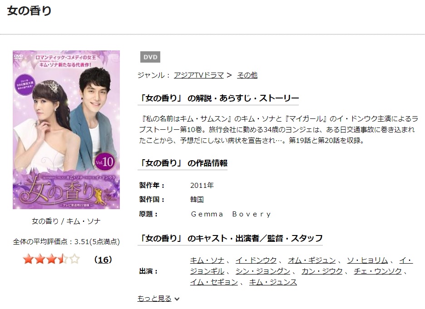Open the その他 genre link
Image resolution: width=425 pixels, height=309 pixels.
247,75
